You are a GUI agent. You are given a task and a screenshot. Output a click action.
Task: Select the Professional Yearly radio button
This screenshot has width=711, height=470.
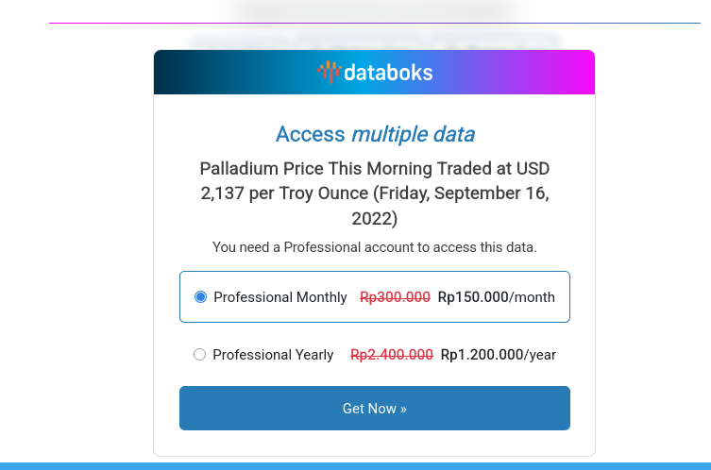coord(199,355)
